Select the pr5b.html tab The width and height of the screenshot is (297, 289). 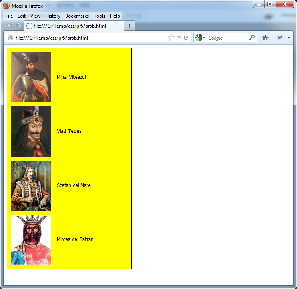click(x=74, y=26)
